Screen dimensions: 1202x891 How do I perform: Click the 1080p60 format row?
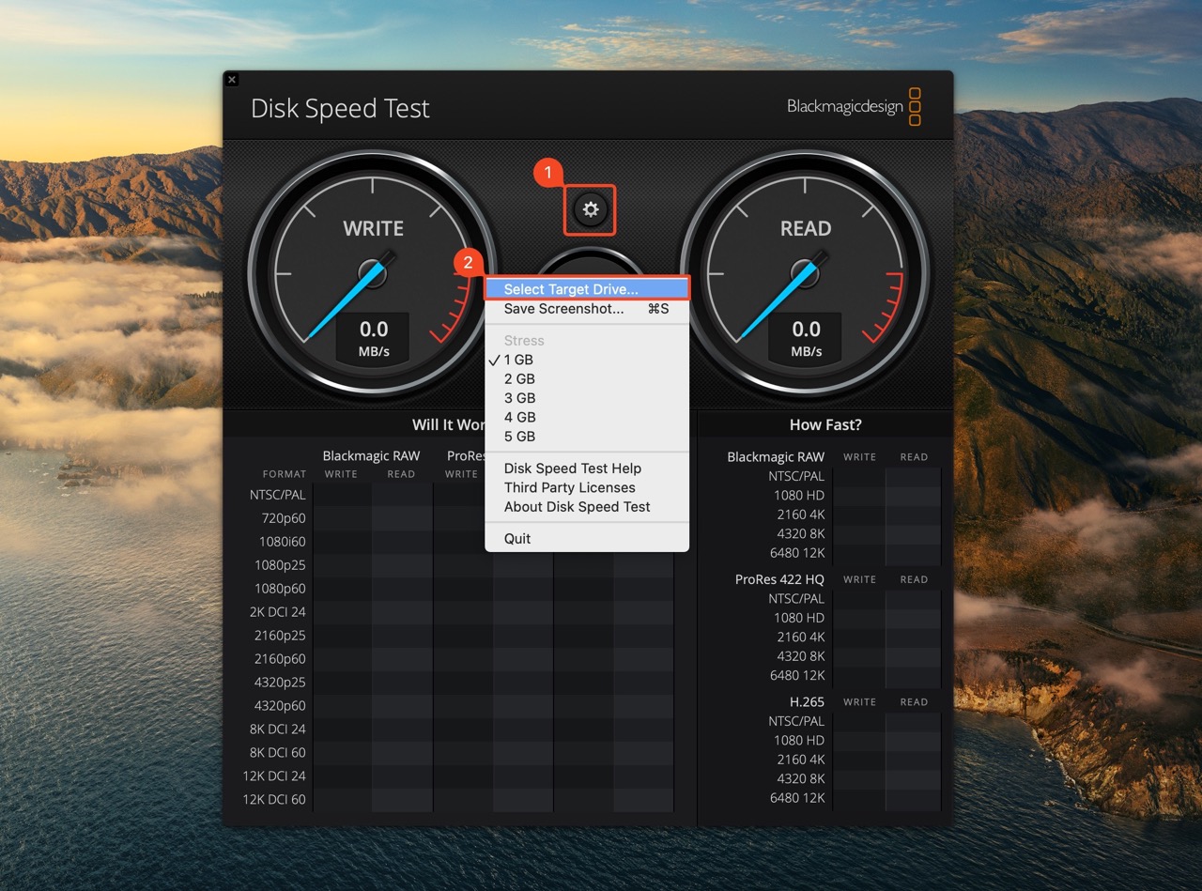tap(280, 589)
